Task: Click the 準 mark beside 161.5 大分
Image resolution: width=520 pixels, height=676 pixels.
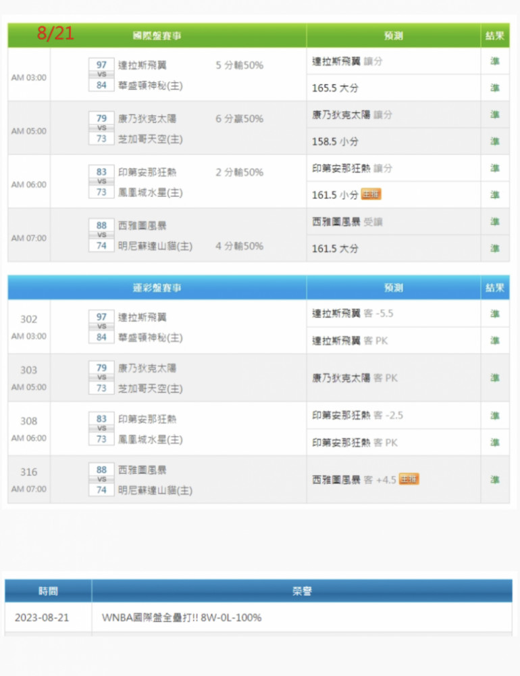Action: (x=494, y=248)
